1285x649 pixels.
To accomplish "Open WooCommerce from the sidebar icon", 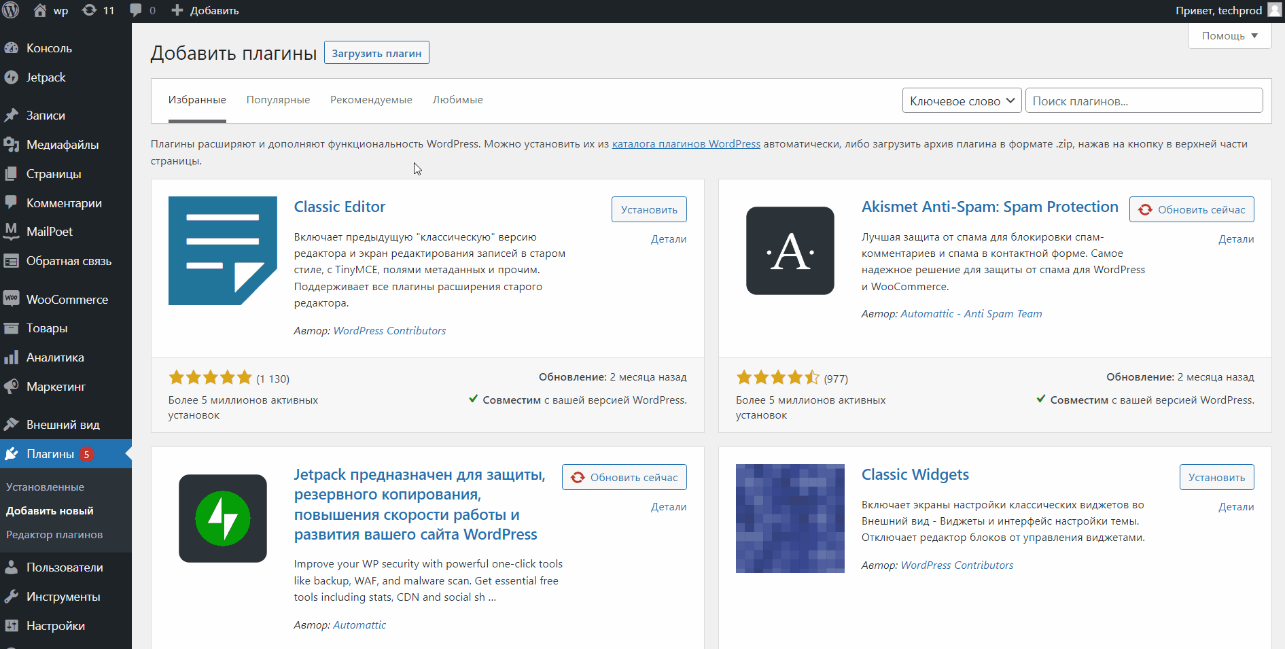I will point(11,299).
